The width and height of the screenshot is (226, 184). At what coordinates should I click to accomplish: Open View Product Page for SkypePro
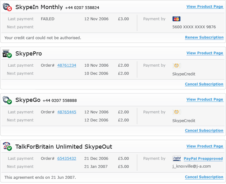coord(205,53)
